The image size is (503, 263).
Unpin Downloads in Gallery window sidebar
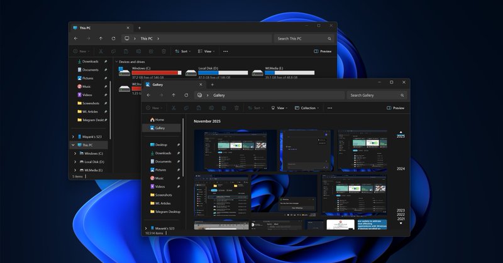pyautogui.click(x=179, y=153)
